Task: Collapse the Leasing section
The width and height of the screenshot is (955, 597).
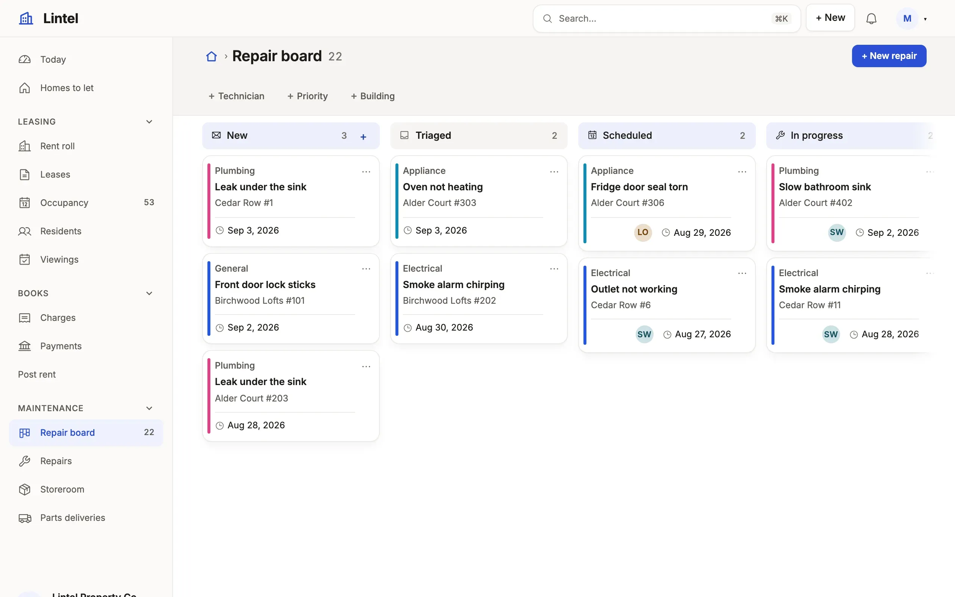Action: (149, 122)
